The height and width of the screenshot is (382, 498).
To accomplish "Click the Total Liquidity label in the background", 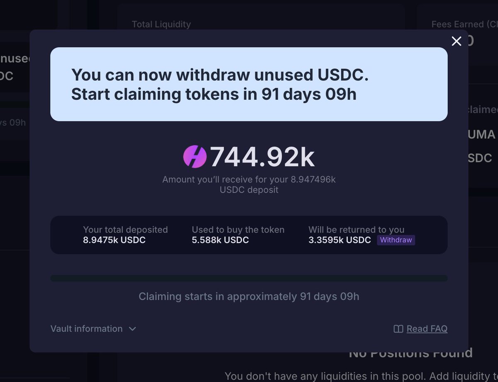I will (x=161, y=24).
